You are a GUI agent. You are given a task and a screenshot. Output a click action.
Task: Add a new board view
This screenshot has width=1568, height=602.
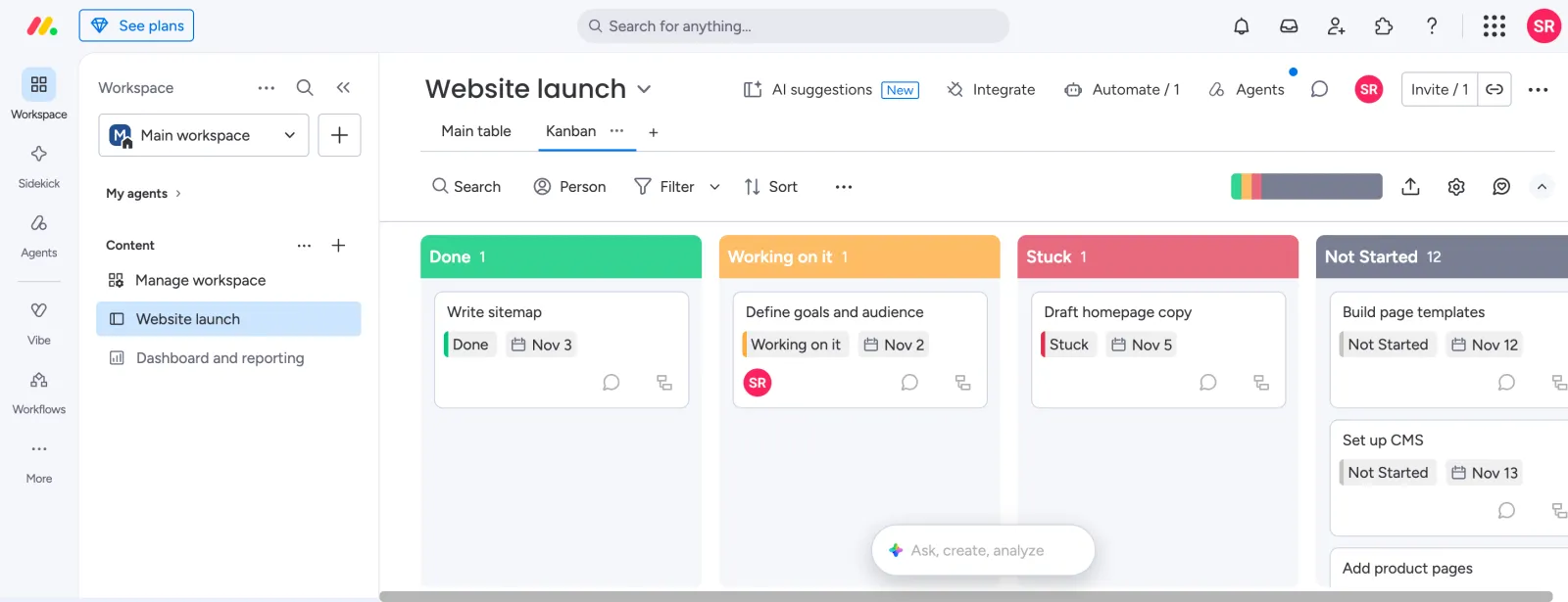[x=653, y=131]
